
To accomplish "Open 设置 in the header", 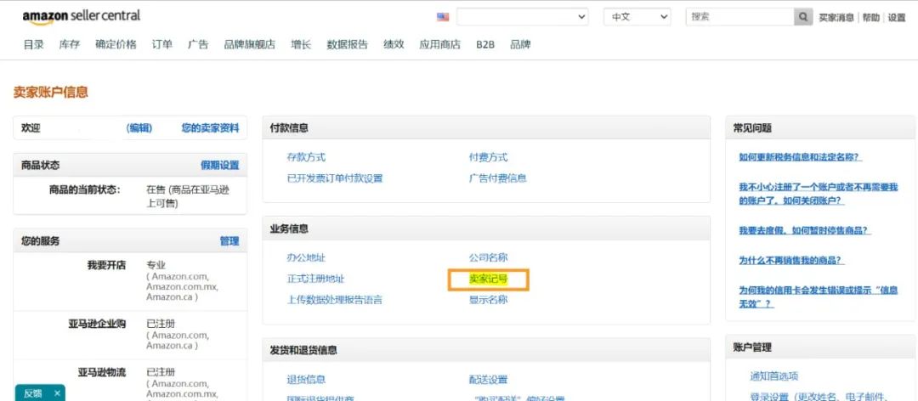I will 897,18.
